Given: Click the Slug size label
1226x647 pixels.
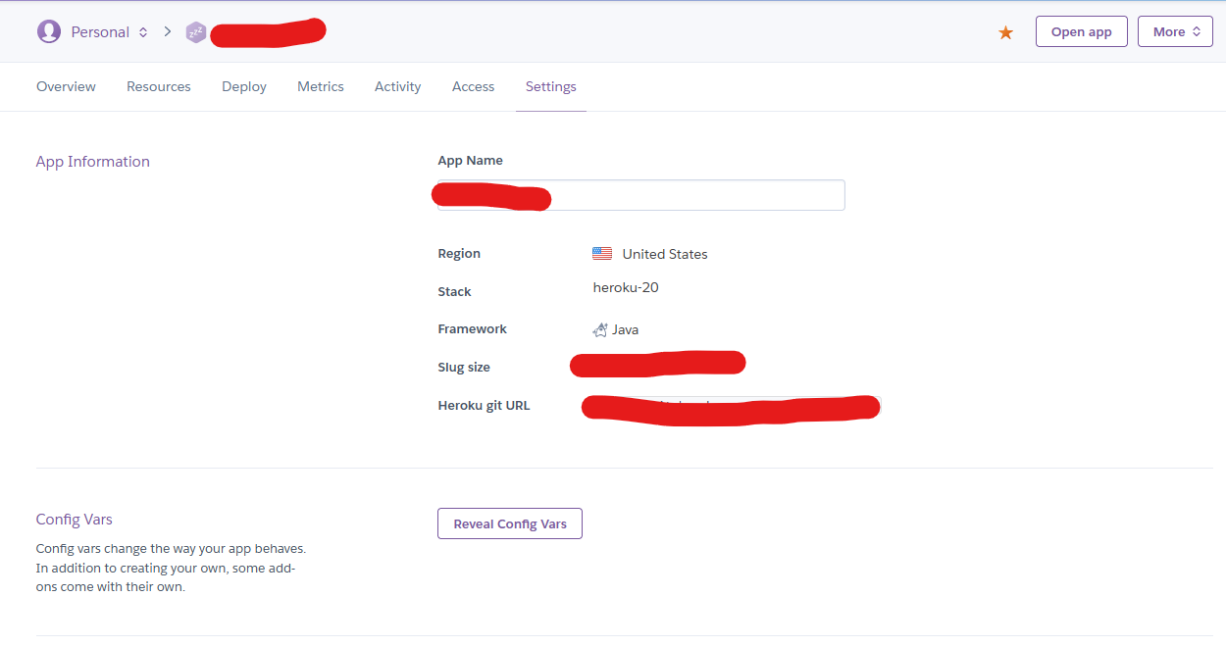Looking at the screenshot, I should coord(464,368).
